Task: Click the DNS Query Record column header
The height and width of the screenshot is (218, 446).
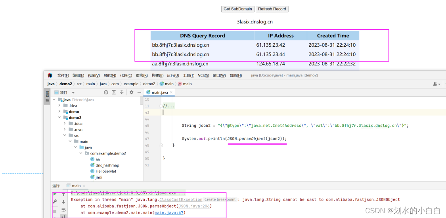Action: tap(203, 36)
